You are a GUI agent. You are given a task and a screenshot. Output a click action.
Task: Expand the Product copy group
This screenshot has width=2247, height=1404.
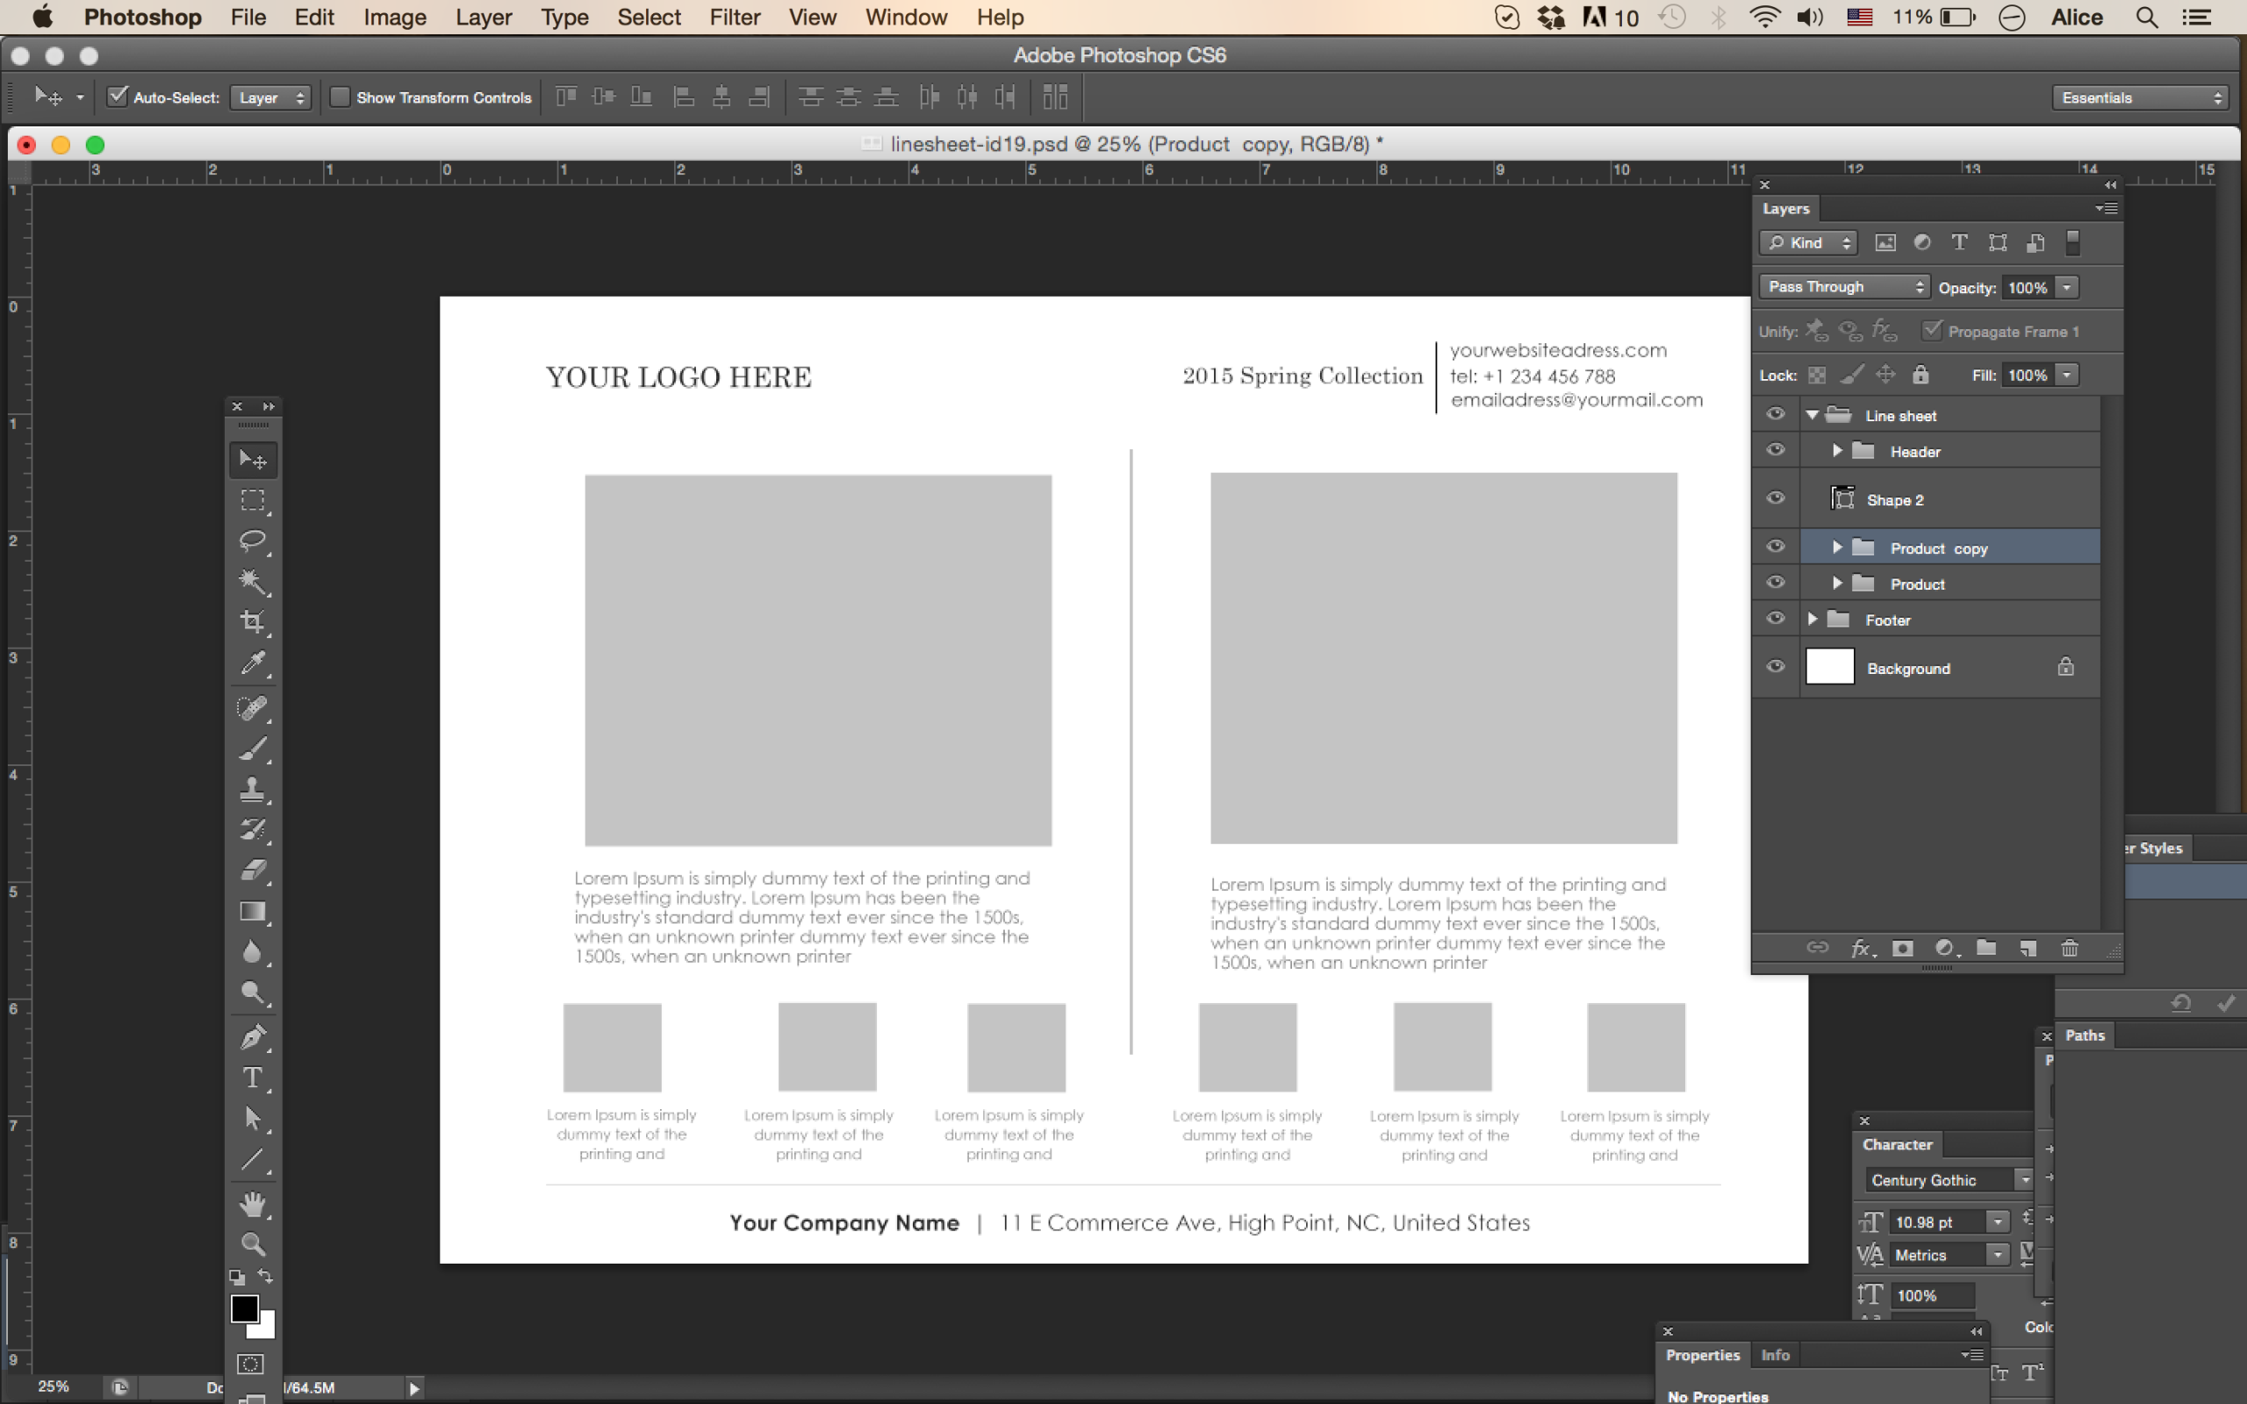1837,547
